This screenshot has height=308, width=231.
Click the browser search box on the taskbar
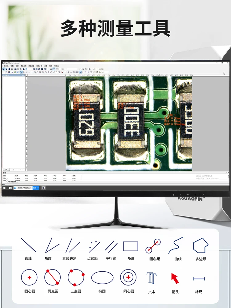click(23, 188)
